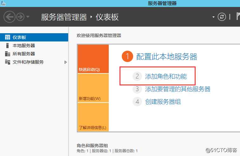Click the 角色: 1 | 服务器组: 1 summary text
The image size is (240, 156).
94,151
